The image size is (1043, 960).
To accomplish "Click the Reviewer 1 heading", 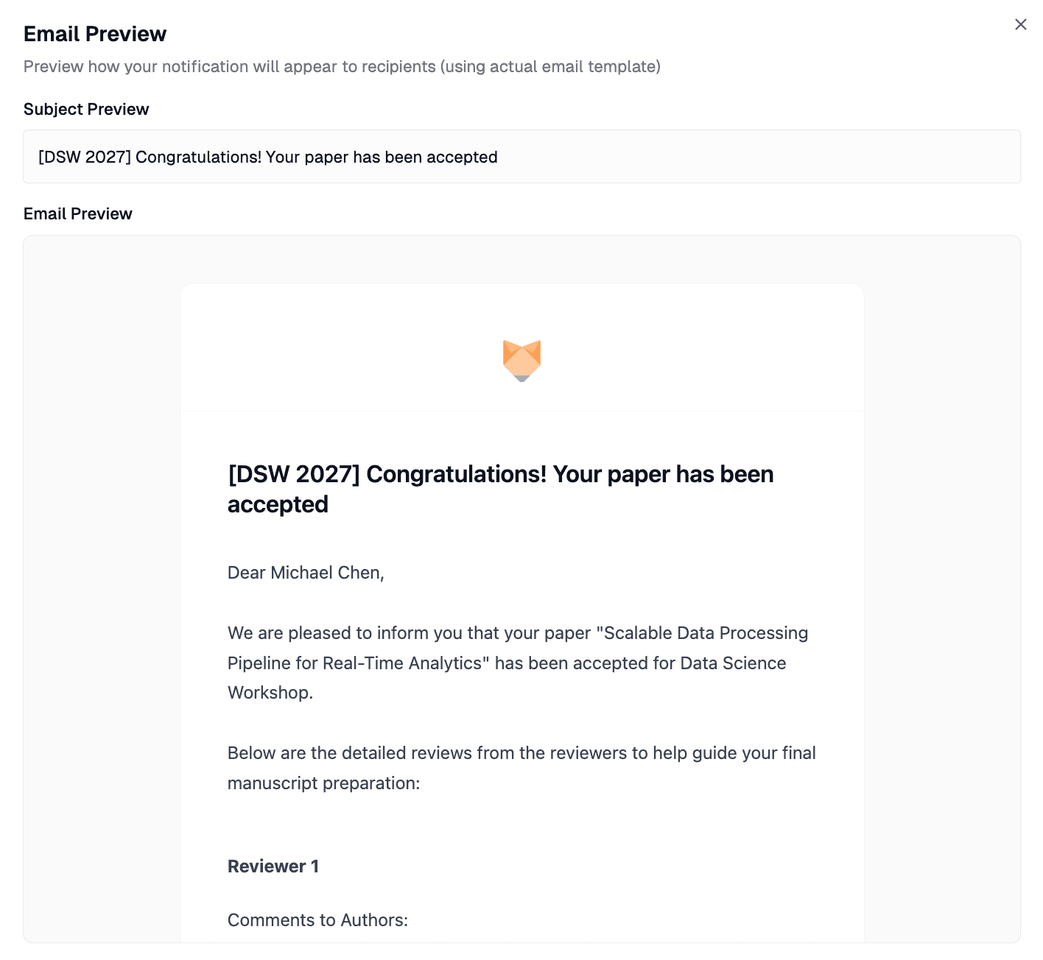I will coord(273,866).
